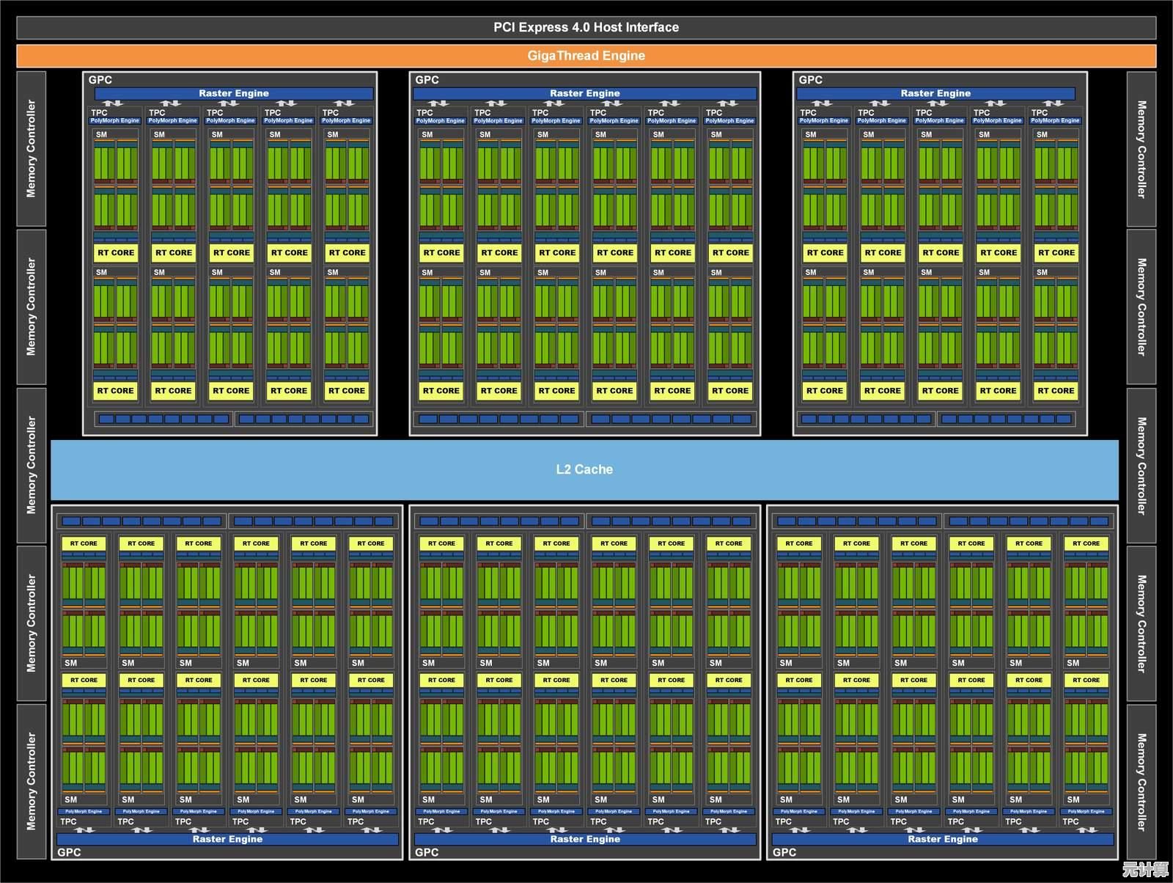Select Raster Engine bar in bottom-right GPC
The width and height of the screenshot is (1173, 883).
(942, 839)
